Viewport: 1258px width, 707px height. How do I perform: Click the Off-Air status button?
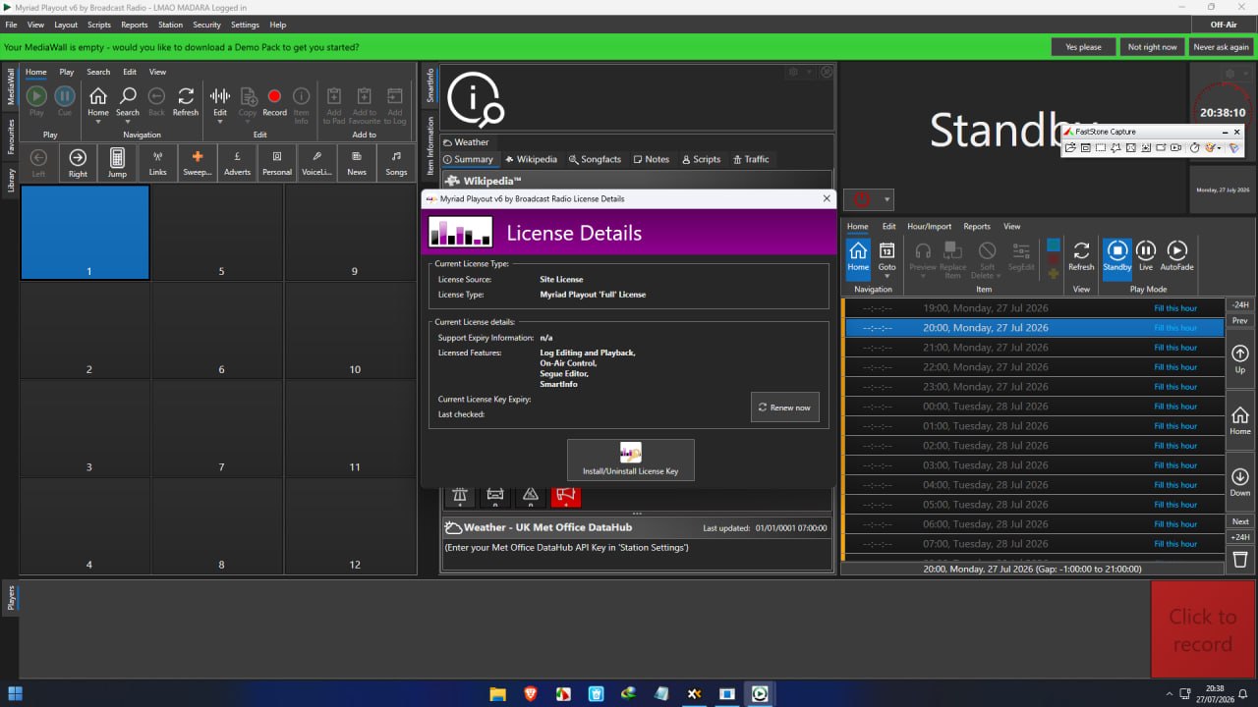1224,25
